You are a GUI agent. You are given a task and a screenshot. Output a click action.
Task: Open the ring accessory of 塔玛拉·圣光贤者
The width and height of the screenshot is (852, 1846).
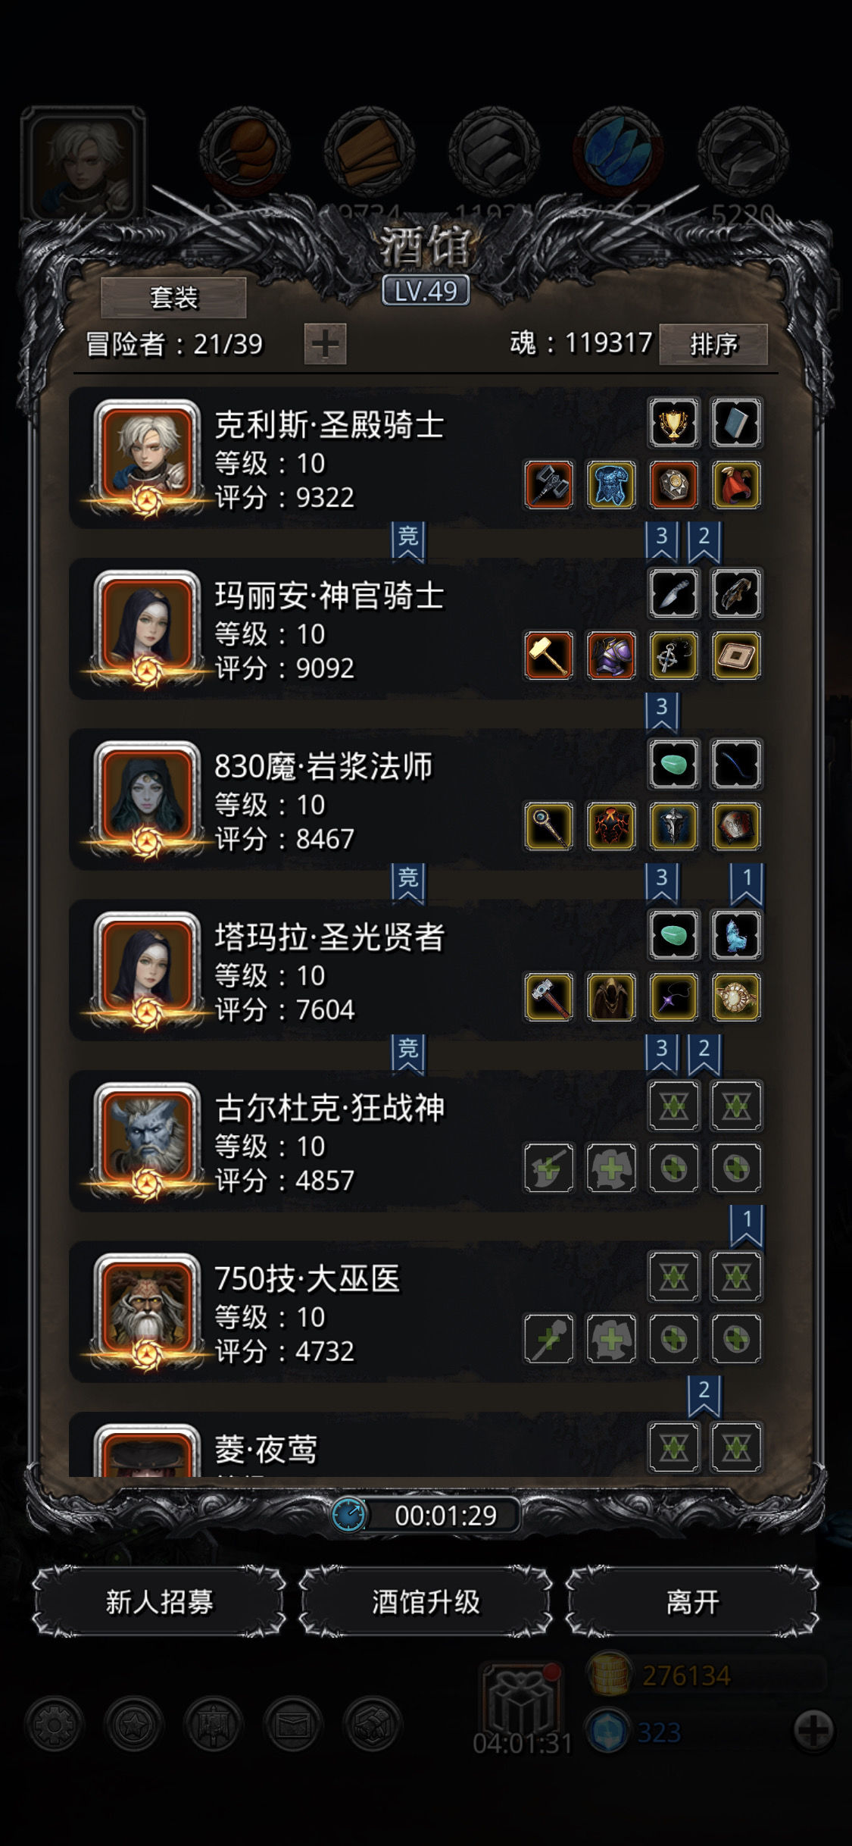pyautogui.click(x=736, y=997)
